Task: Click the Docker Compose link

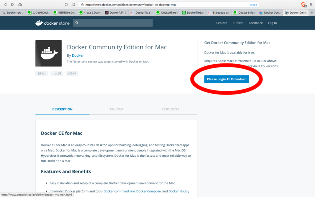Action: point(148,191)
